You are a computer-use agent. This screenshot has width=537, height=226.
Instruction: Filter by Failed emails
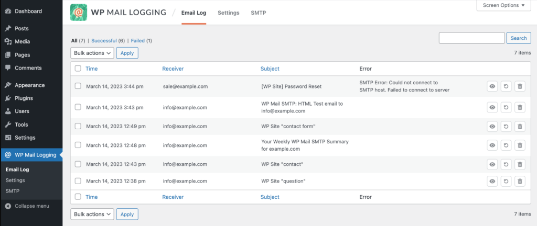(138, 41)
